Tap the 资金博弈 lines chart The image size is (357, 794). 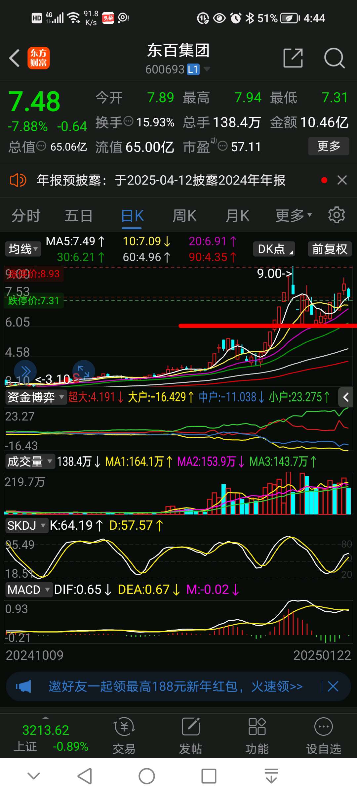point(178,429)
